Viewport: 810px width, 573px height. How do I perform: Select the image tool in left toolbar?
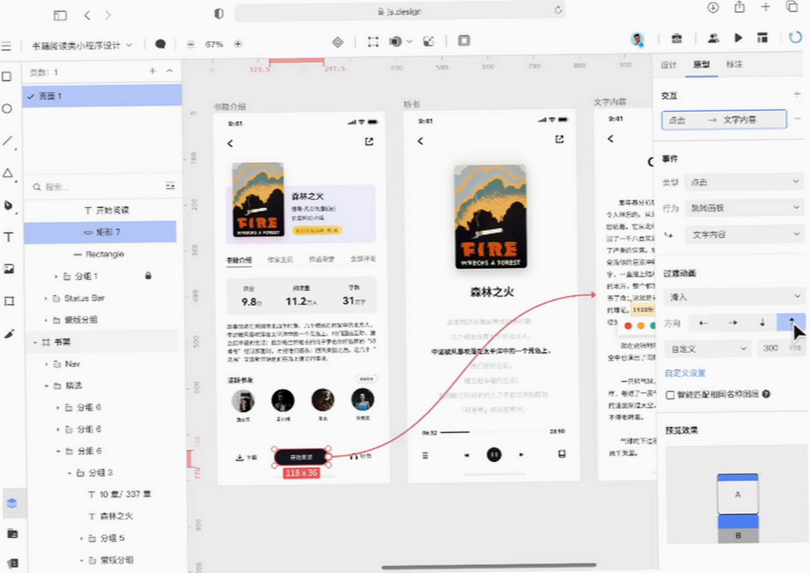[8, 269]
